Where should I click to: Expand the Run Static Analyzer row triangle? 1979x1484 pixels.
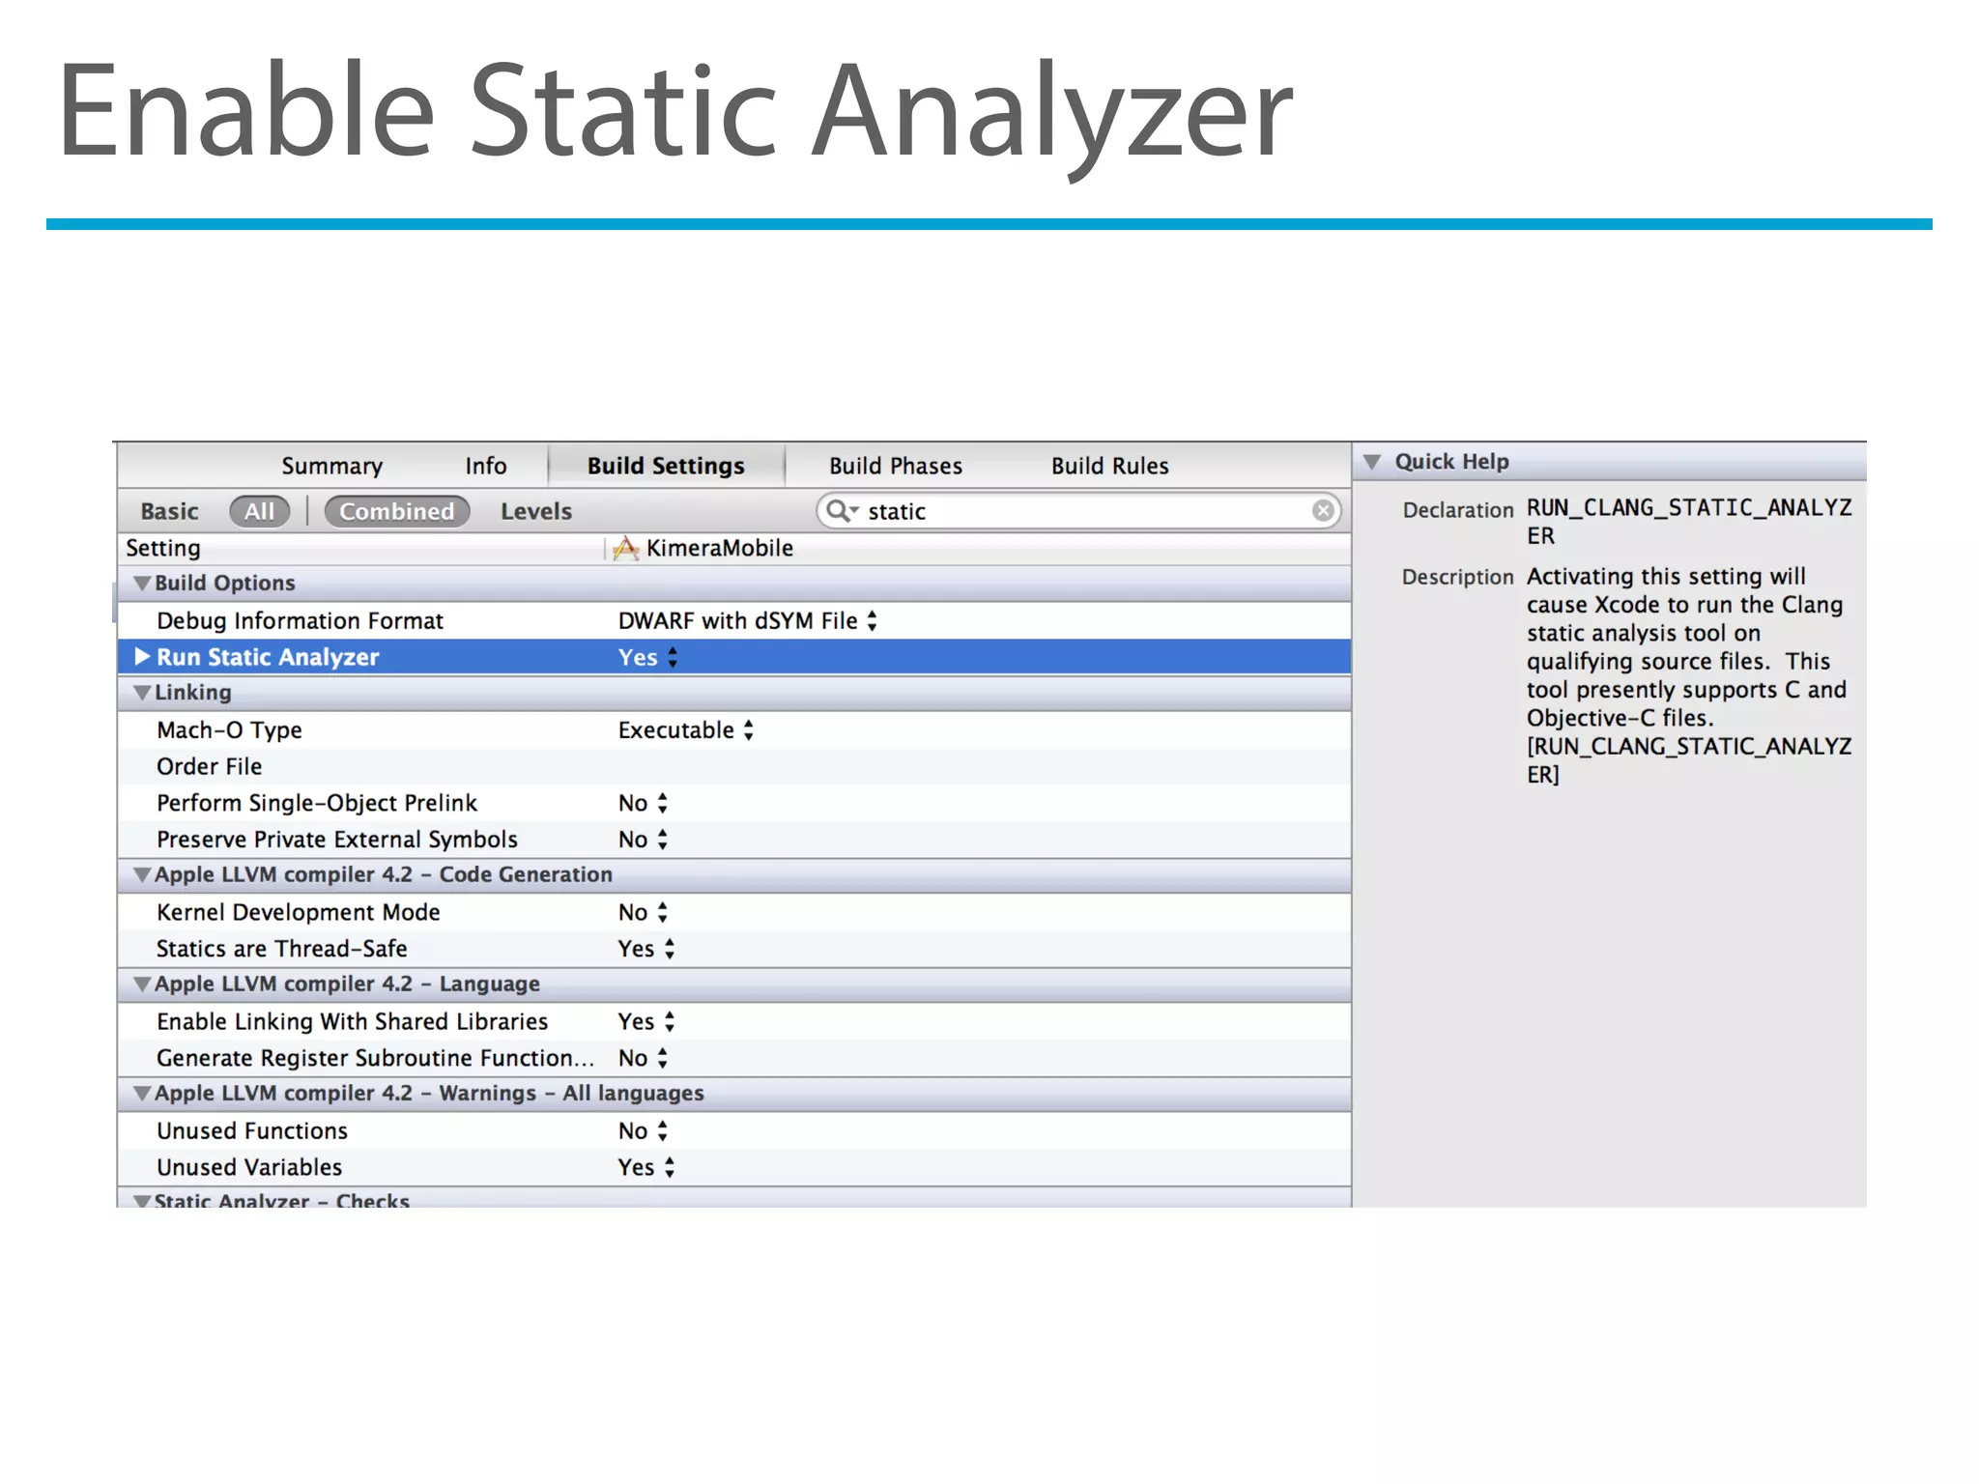[x=142, y=657]
